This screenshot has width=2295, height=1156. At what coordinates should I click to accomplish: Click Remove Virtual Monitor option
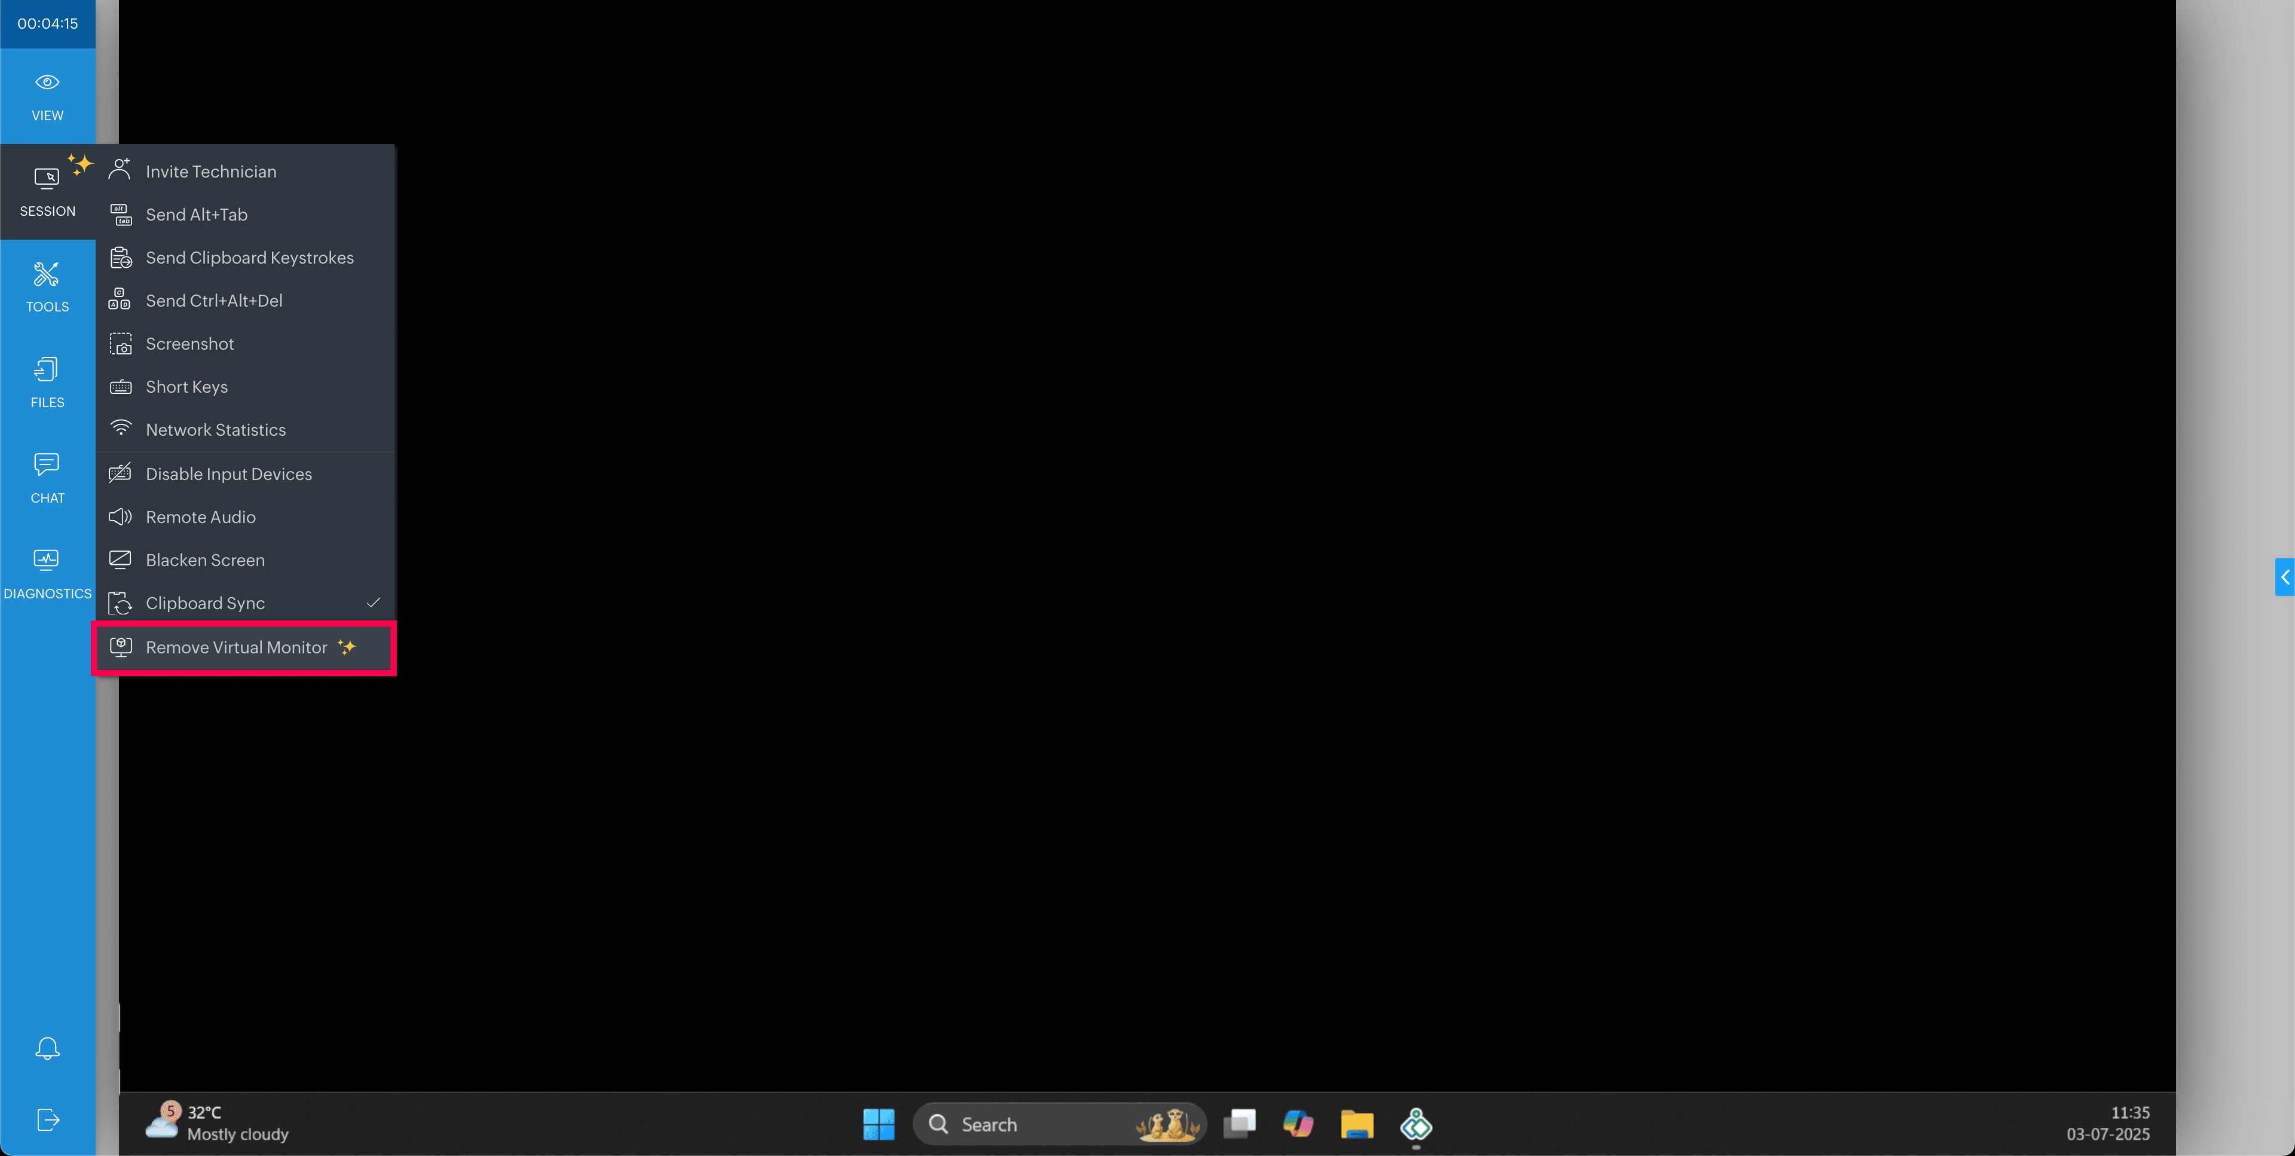pos(236,648)
